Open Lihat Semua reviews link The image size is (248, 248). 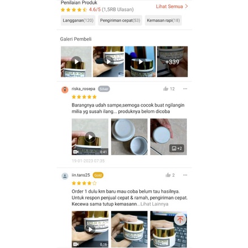point(172,6)
